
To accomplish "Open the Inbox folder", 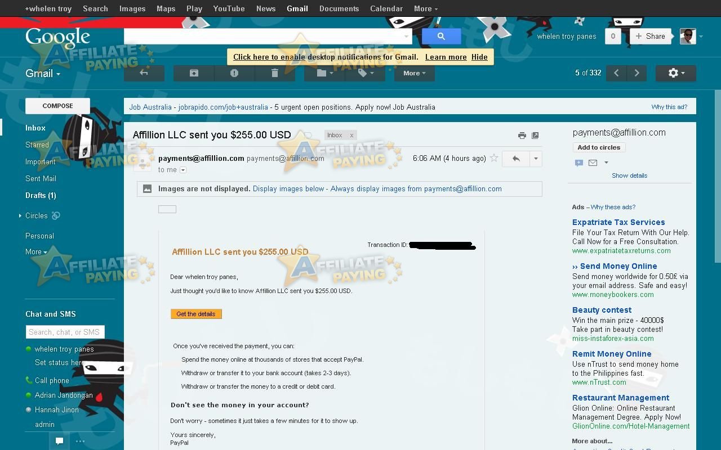I will (35, 128).
